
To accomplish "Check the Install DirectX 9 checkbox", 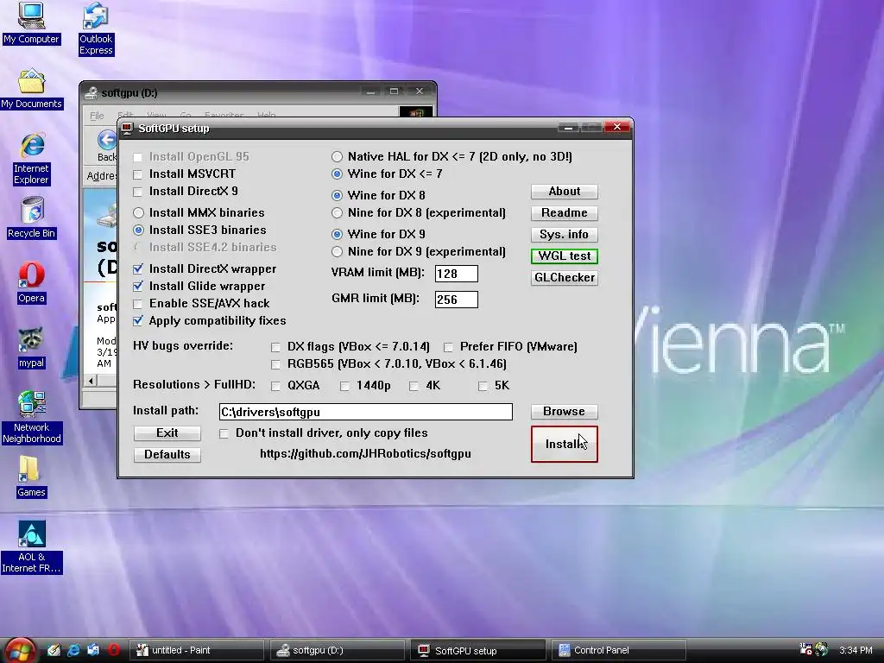I will (x=137, y=192).
